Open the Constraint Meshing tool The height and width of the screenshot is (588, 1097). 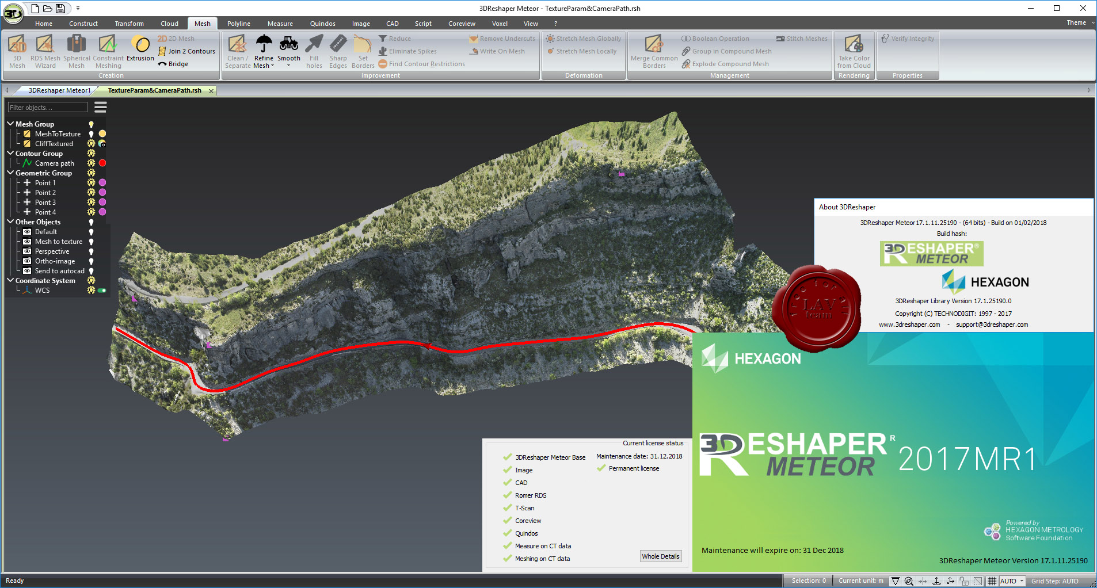coord(108,51)
